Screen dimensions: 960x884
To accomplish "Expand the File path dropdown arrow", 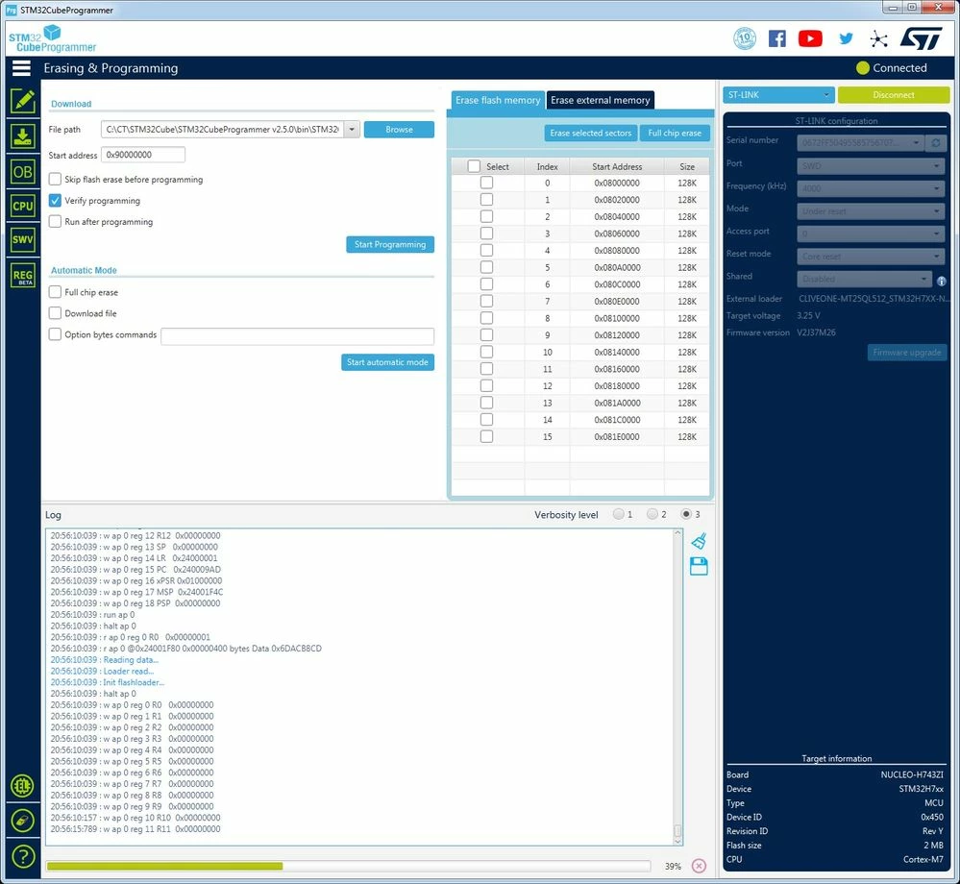I will click(352, 129).
